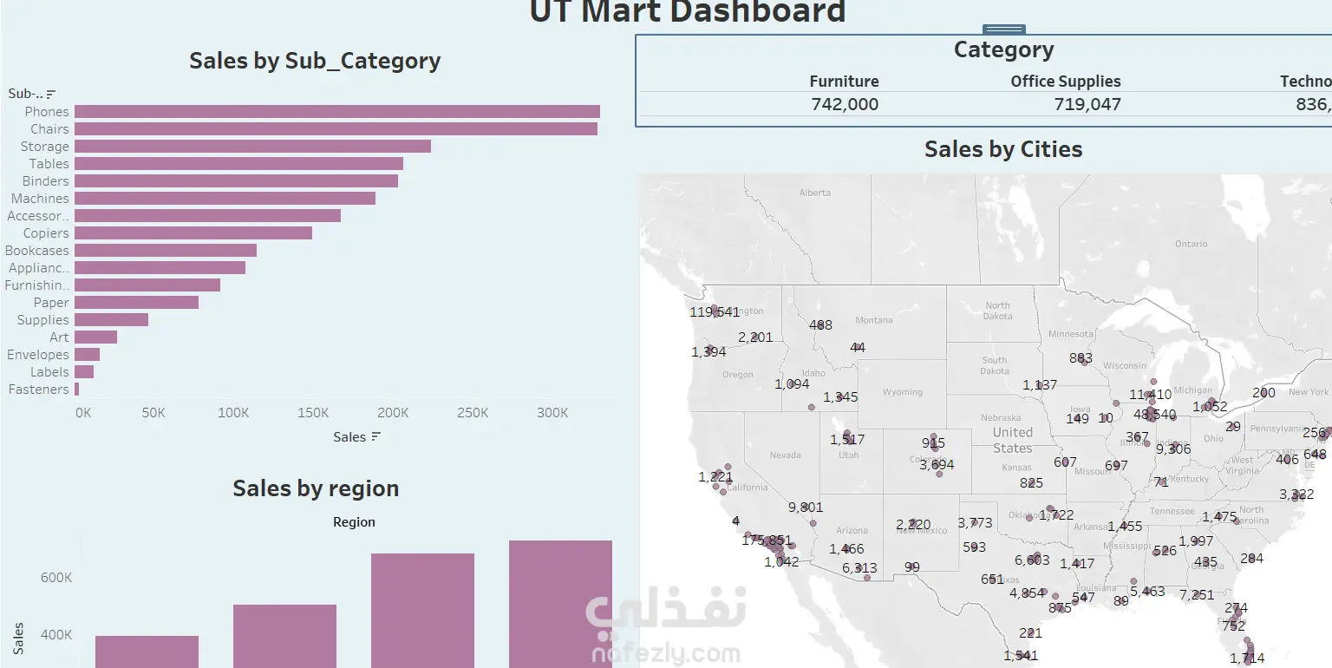The image size is (1332, 668).
Task: Select the Phones sales bar
Action: pos(337,111)
